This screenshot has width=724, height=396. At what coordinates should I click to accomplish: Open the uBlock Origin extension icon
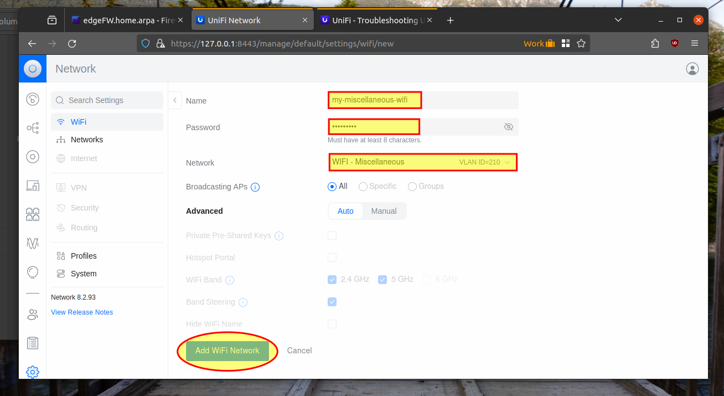click(x=675, y=43)
